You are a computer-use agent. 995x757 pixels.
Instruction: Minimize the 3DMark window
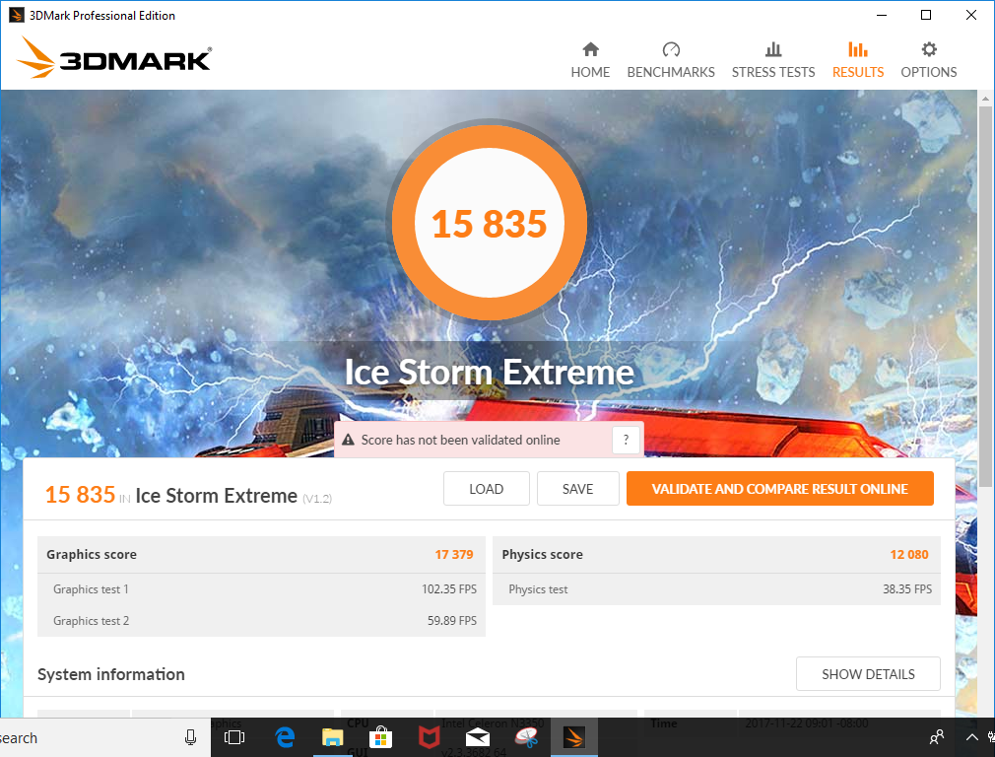coord(882,15)
